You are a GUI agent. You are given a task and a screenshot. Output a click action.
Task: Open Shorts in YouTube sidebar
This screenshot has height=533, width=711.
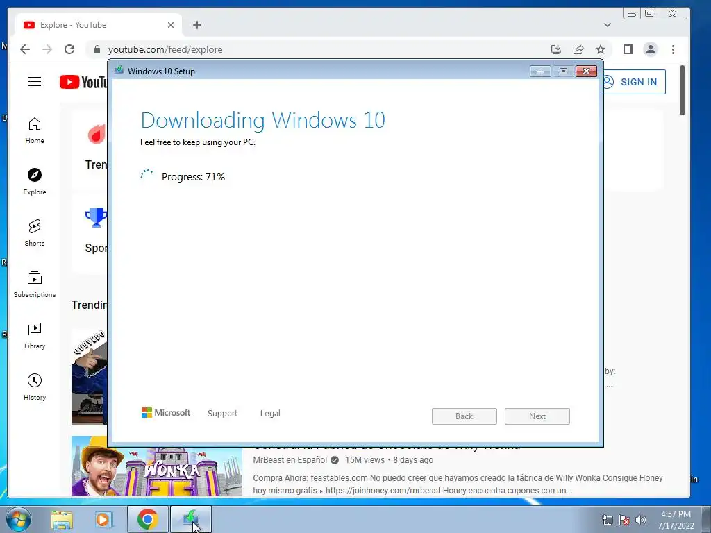click(x=35, y=233)
